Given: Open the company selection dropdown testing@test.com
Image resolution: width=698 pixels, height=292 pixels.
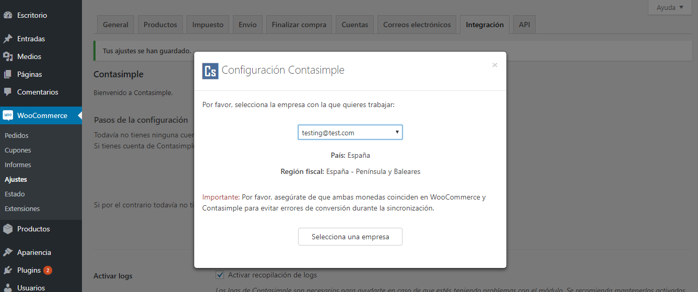Looking at the screenshot, I should (350, 133).
